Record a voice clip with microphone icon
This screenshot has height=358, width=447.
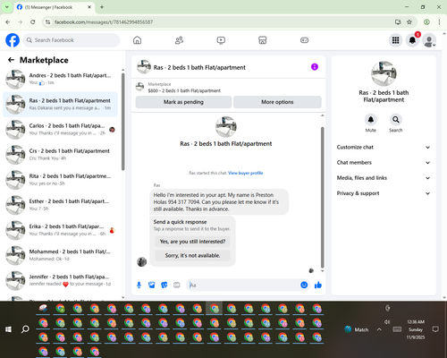tap(139, 286)
